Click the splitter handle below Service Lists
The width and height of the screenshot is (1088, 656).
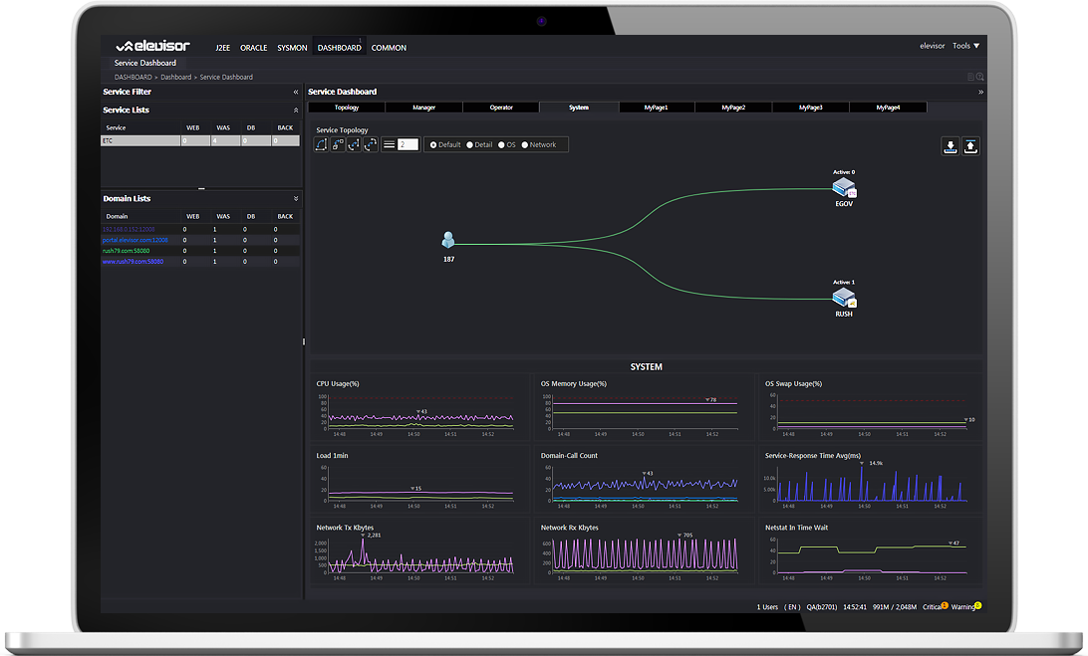pyautogui.click(x=201, y=188)
